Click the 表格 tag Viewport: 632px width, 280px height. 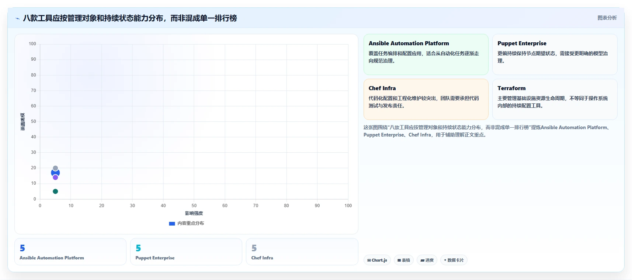tap(404, 260)
